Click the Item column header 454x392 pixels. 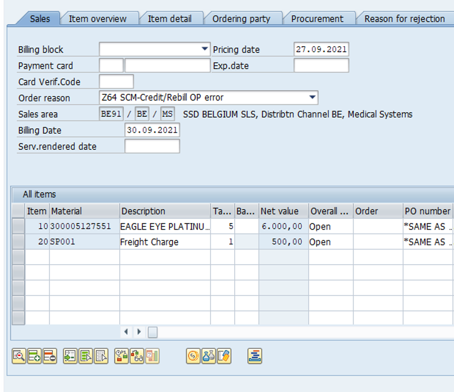(37, 211)
